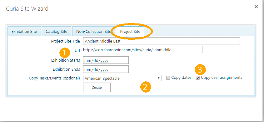Uncheck Copy user assignments checkbox
Image resolution: width=264 pixels, height=122 pixels.
click(x=198, y=78)
